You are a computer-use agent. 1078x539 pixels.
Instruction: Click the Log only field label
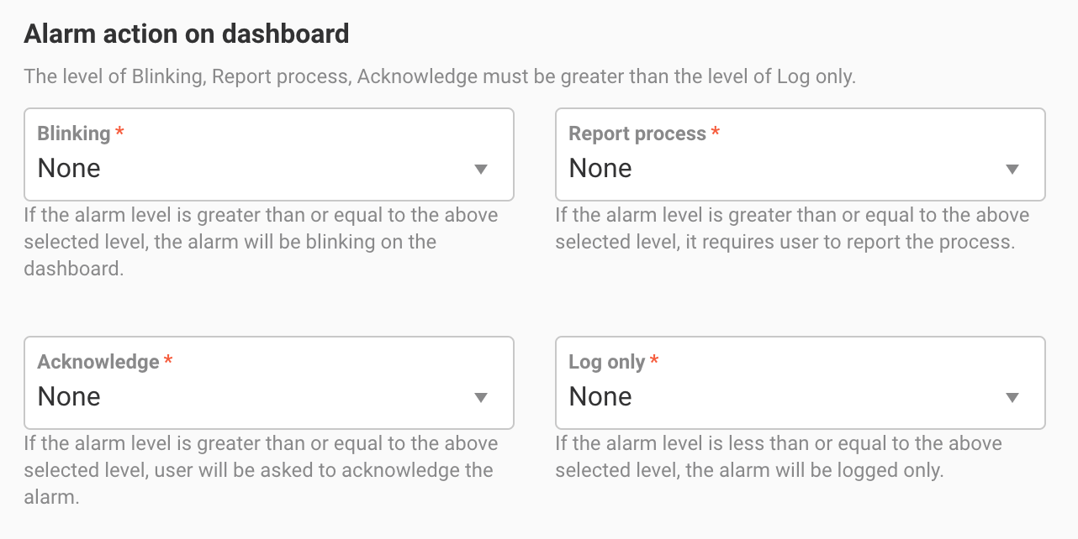pos(606,362)
